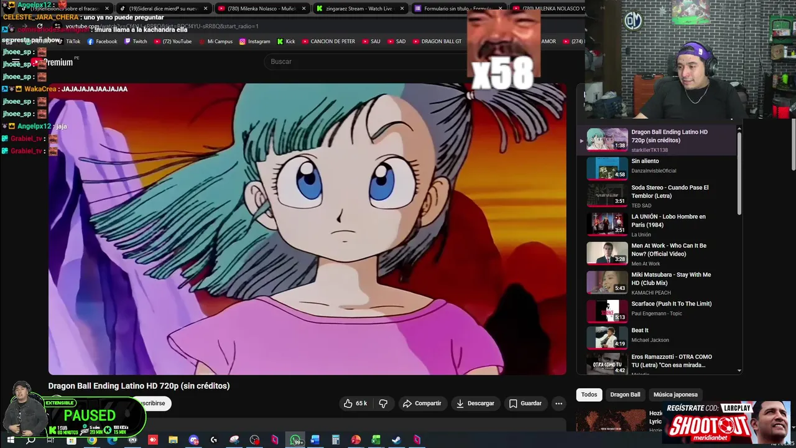The image size is (796, 448).
Task: Open Microsoft Word from the taskbar
Action: 315,440
